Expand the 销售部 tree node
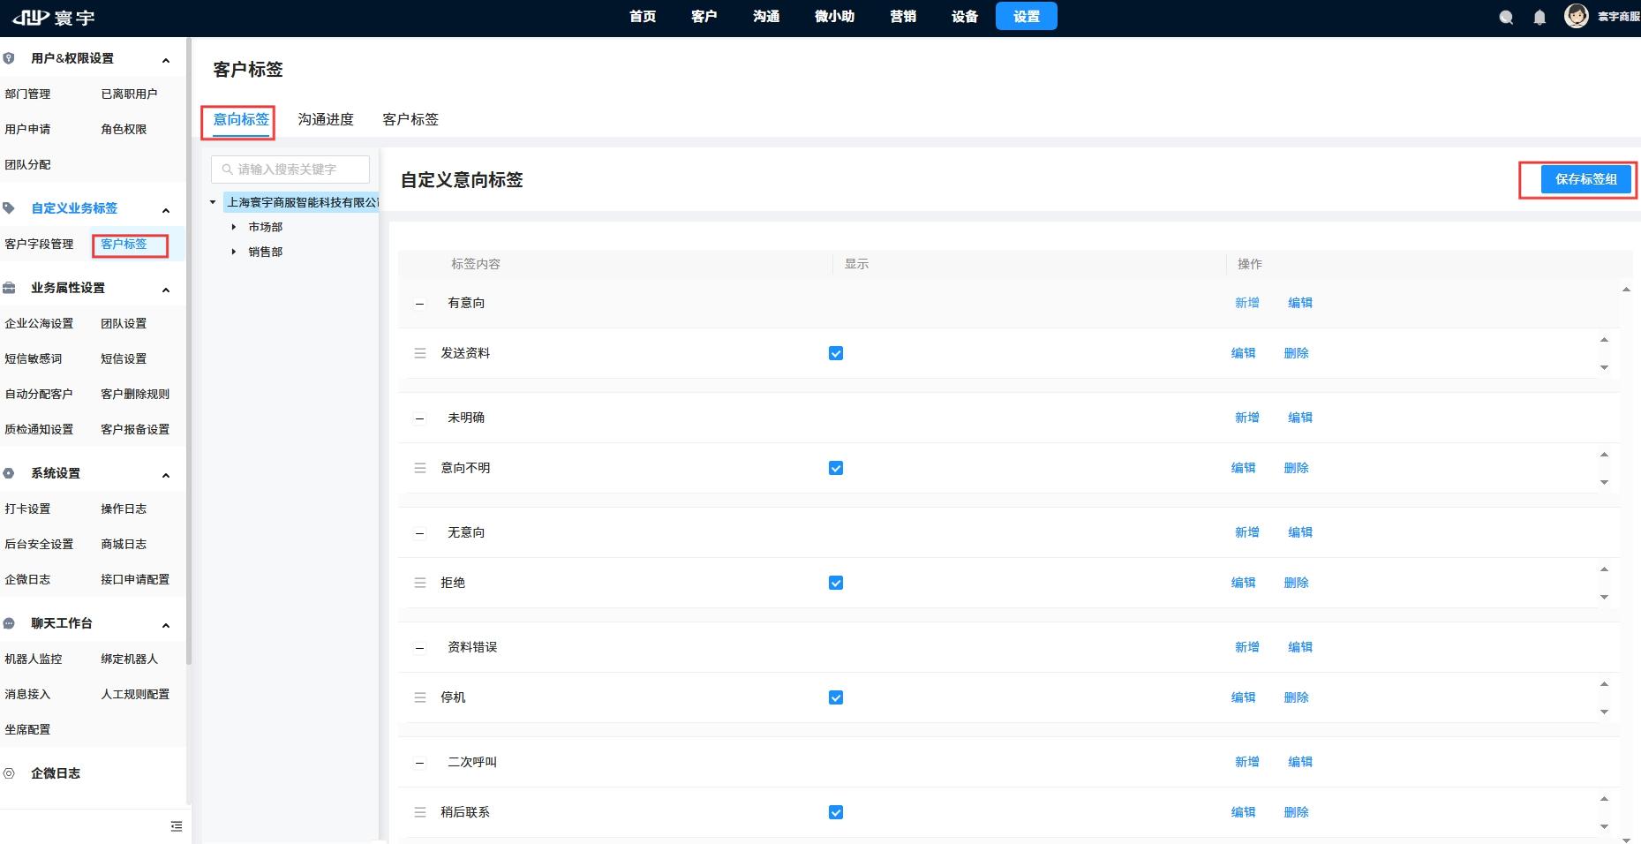1641x844 pixels. point(234,252)
